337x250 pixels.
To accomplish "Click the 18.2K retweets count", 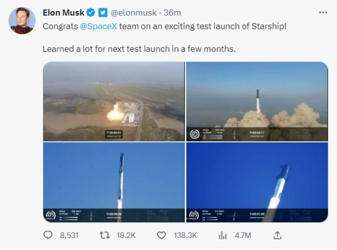I will [x=126, y=235].
